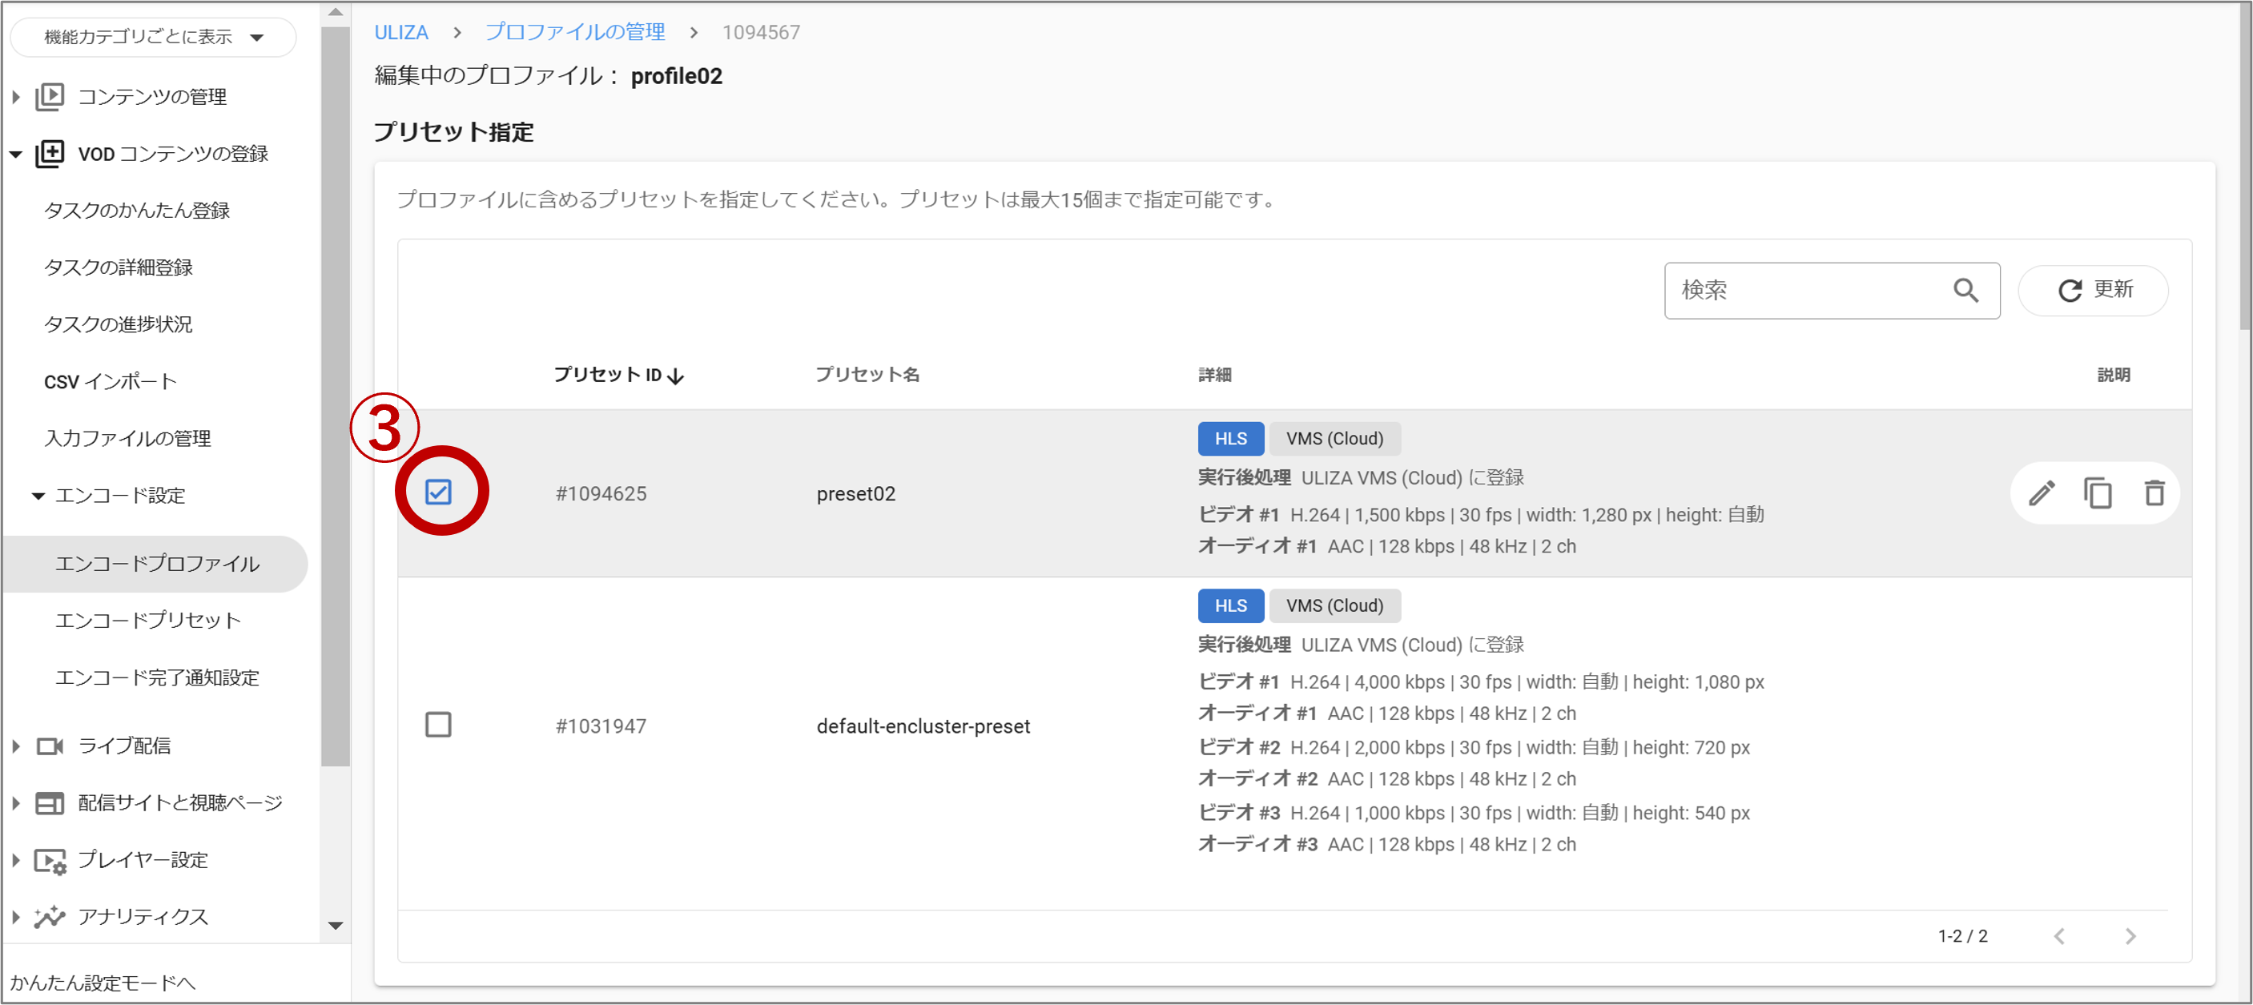Click the preset02 name cell
2253x1005 pixels.
click(x=856, y=494)
